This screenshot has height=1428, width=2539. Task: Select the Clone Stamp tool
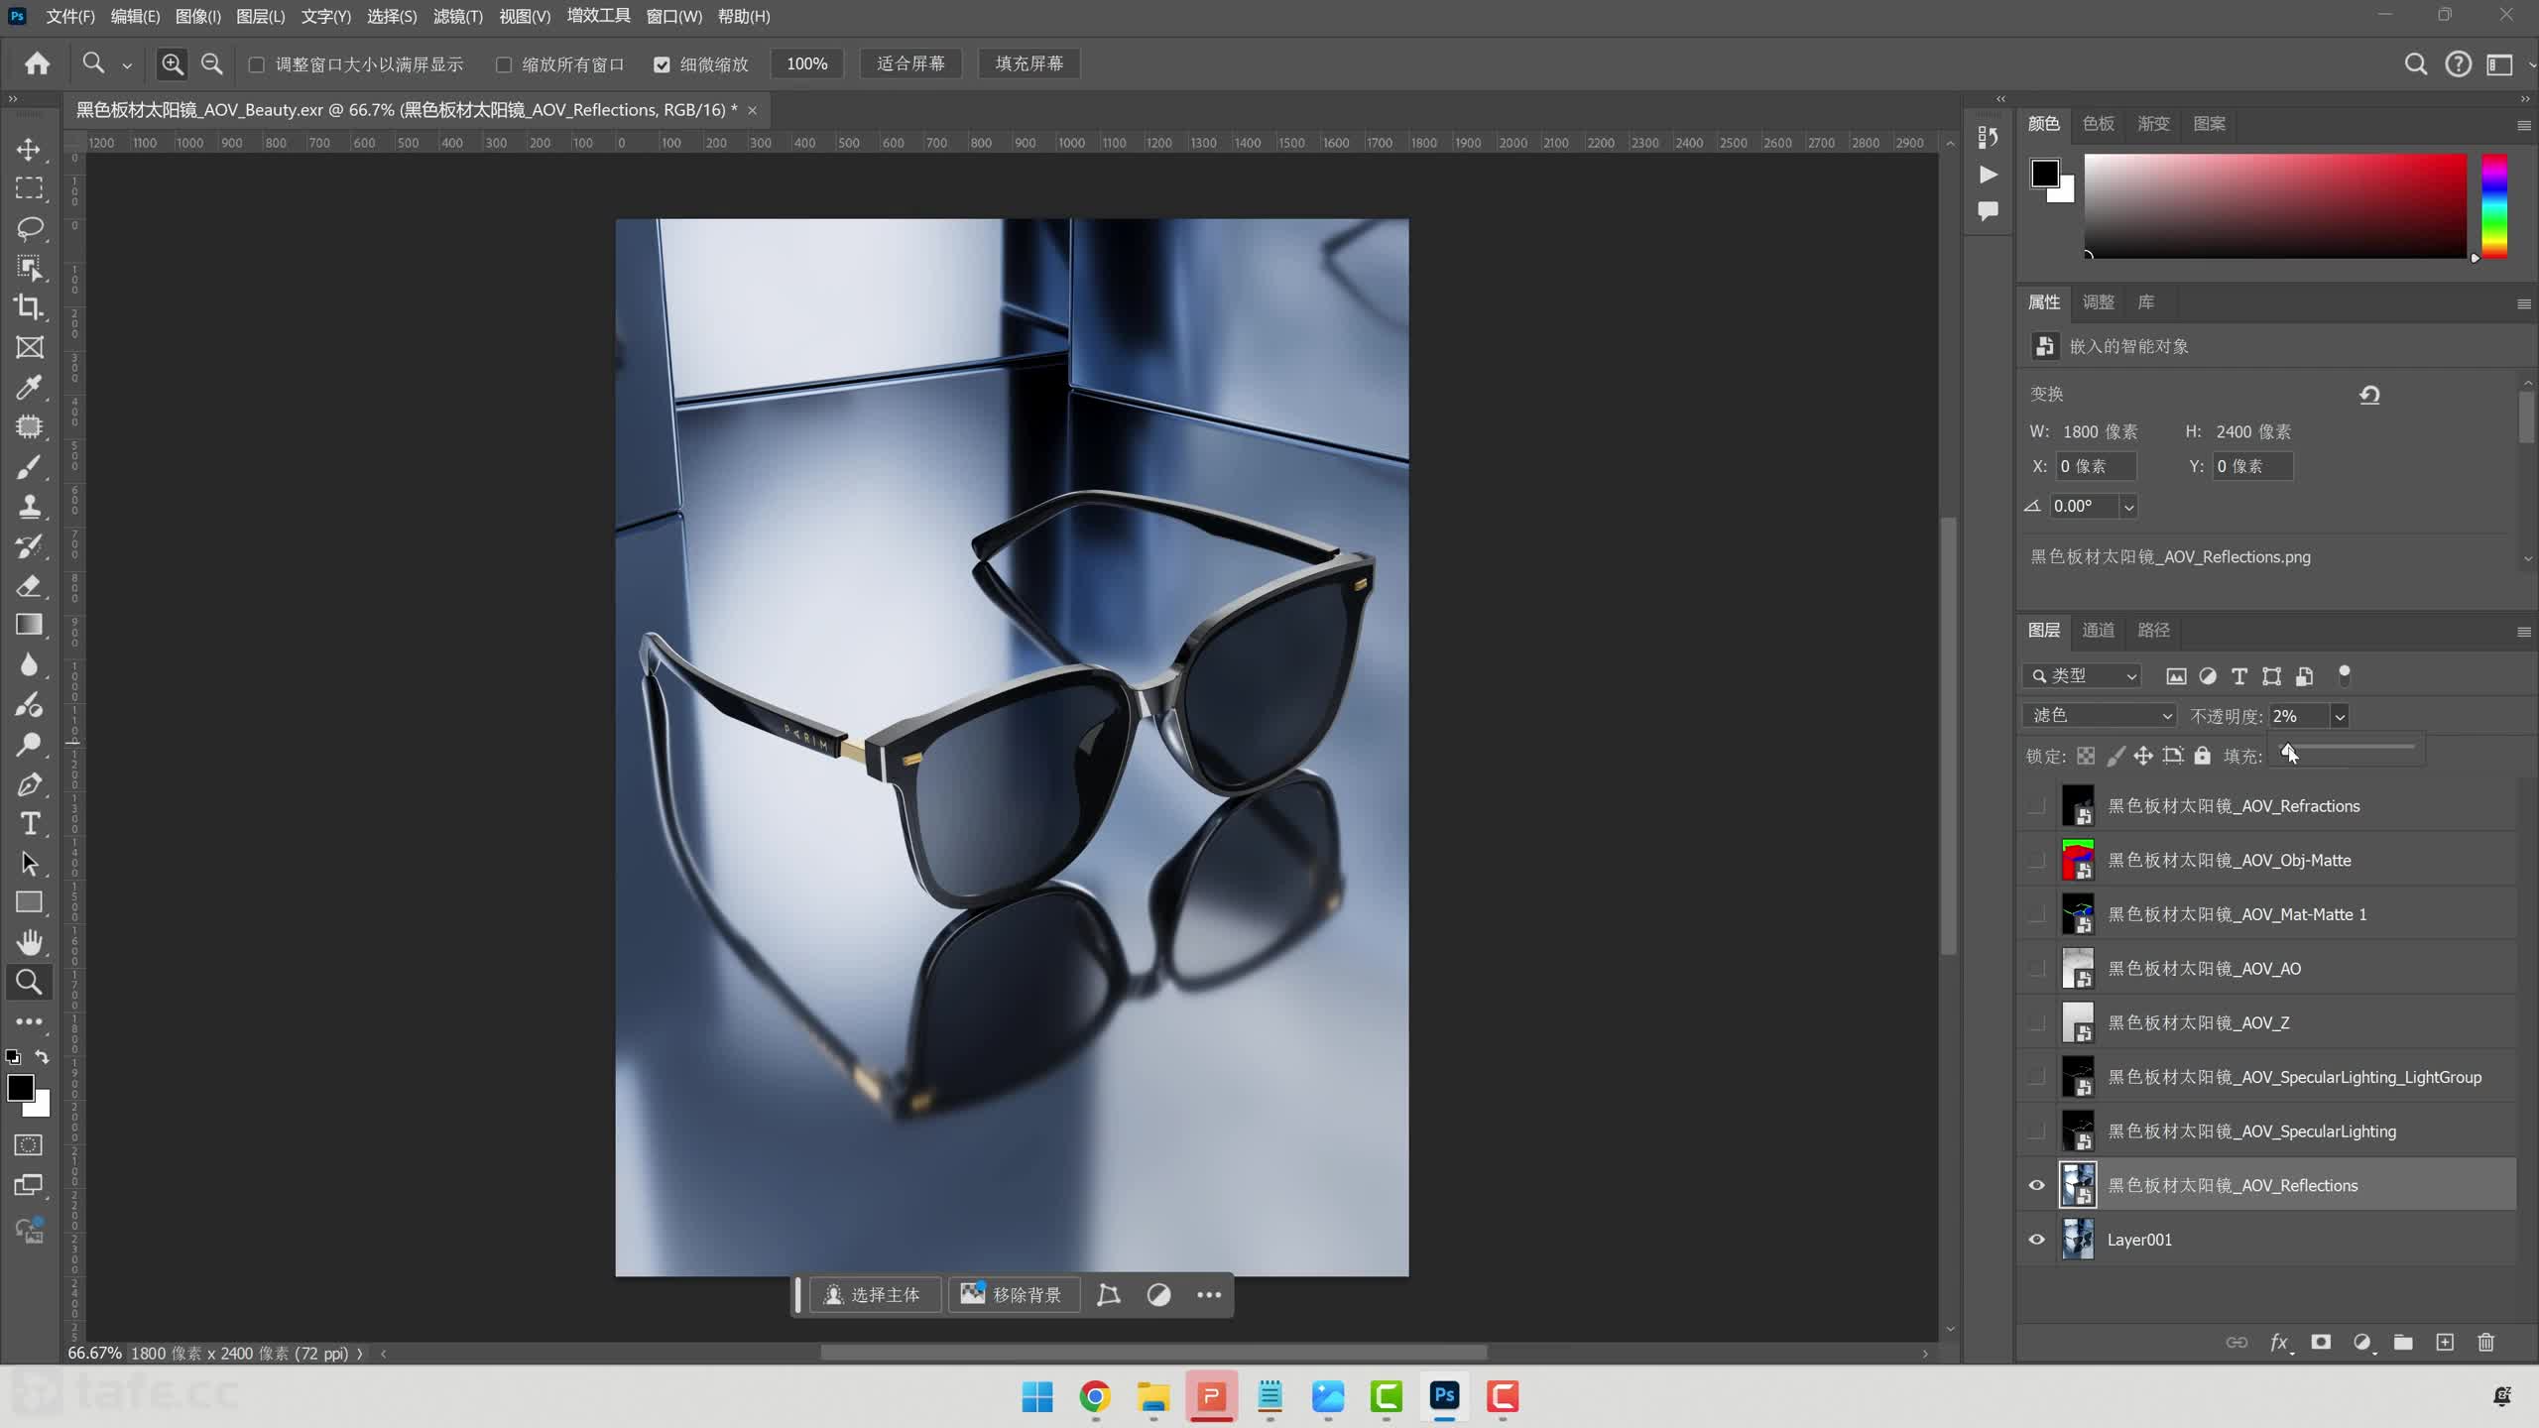[29, 506]
